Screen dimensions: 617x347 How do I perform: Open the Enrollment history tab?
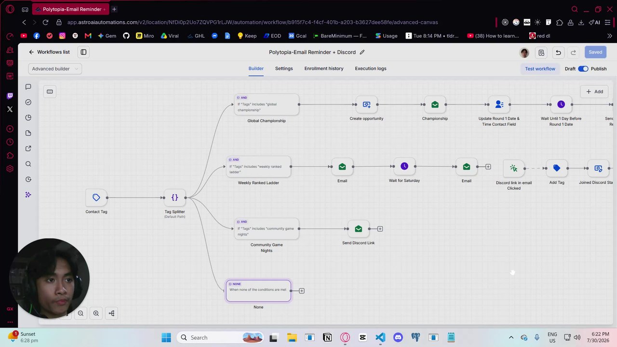click(x=324, y=68)
